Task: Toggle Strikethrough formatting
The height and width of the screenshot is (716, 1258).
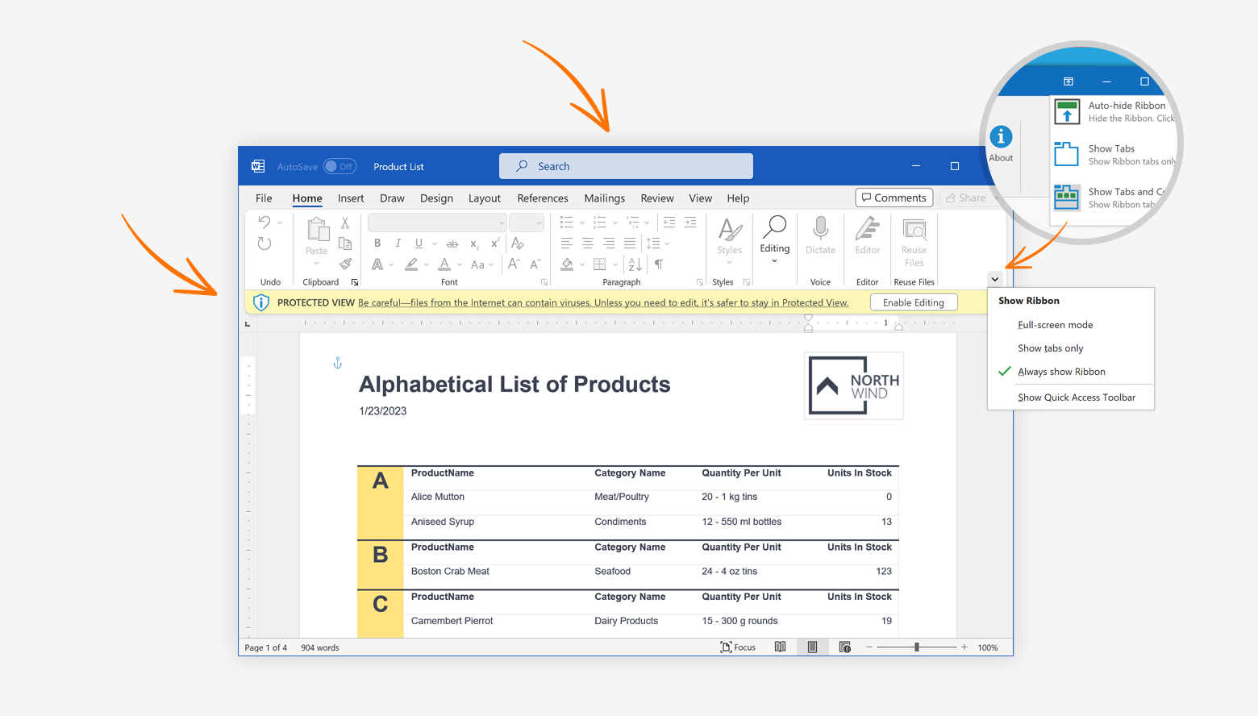Action: [452, 244]
